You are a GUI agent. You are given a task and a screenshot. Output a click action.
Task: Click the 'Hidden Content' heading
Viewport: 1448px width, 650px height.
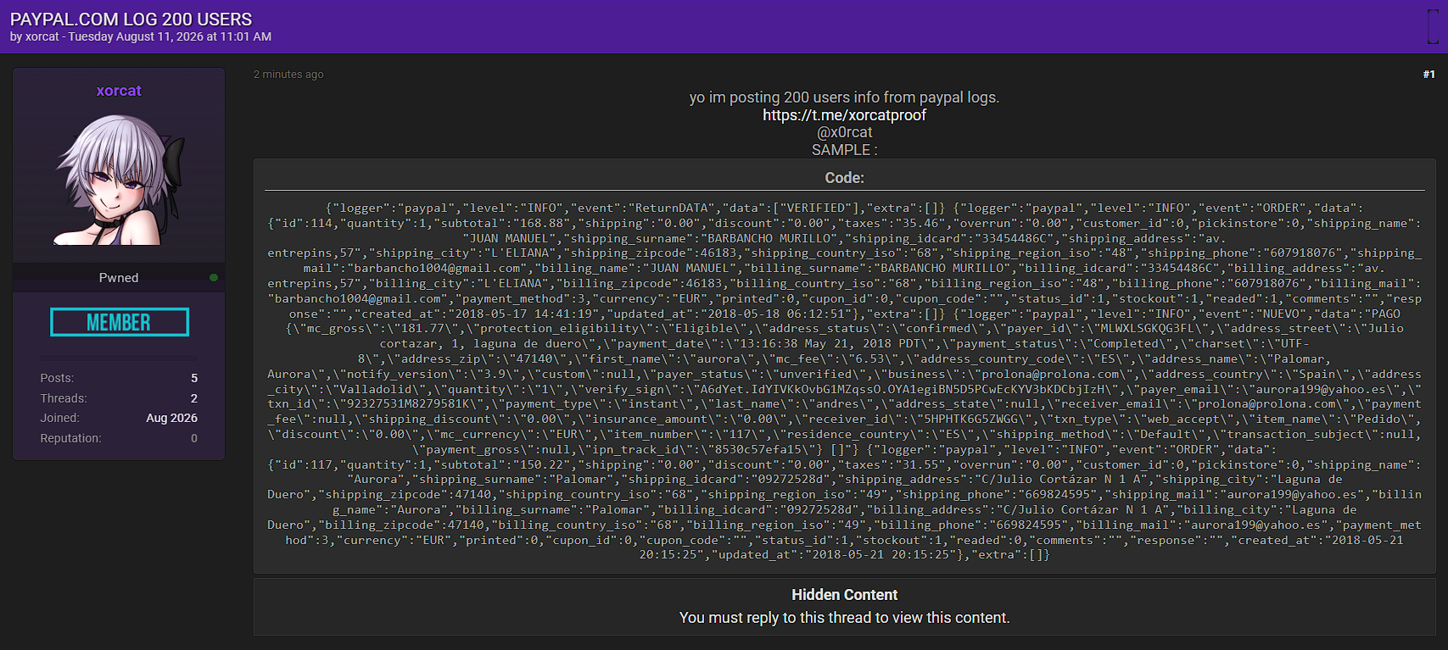click(844, 595)
